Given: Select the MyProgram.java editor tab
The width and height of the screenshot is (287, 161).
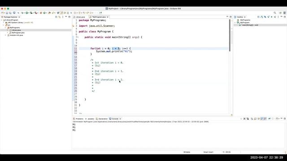Looking at the screenshot, I should [99, 17].
